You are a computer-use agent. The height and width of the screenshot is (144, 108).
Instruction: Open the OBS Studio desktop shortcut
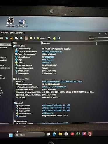click(x=11, y=22)
